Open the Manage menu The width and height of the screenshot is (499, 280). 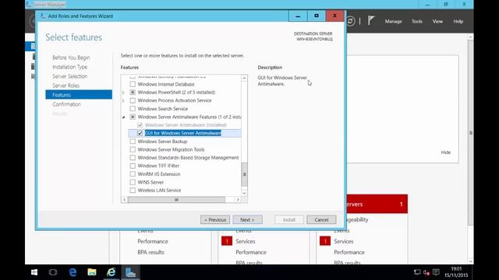point(393,21)
